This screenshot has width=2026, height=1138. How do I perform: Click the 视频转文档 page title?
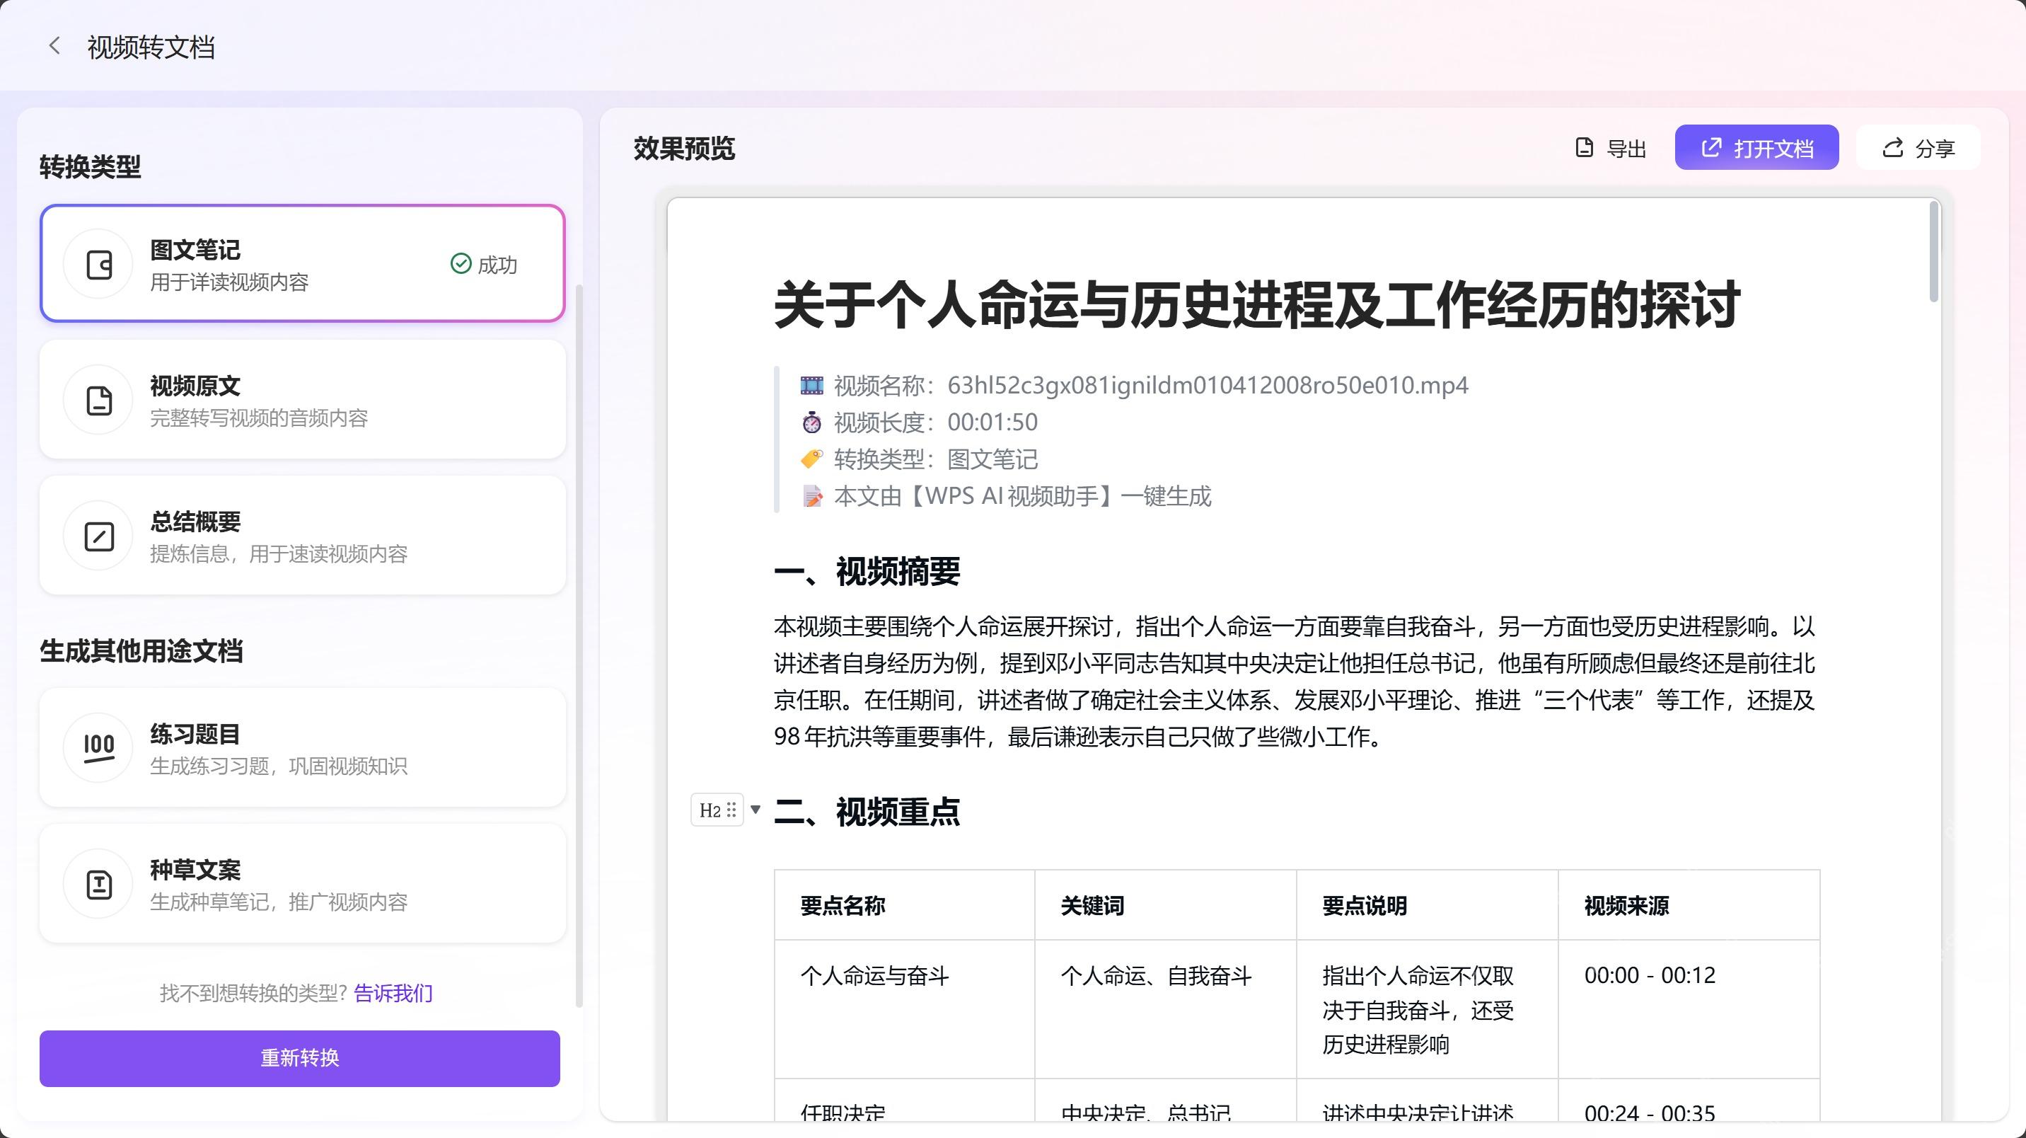click(x=151, y=47)
